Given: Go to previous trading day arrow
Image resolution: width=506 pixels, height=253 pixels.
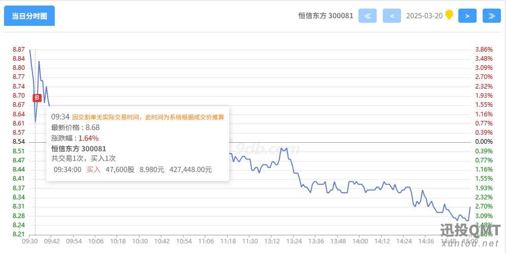Looking at the screenshot, I should click(x=392, y=16).
